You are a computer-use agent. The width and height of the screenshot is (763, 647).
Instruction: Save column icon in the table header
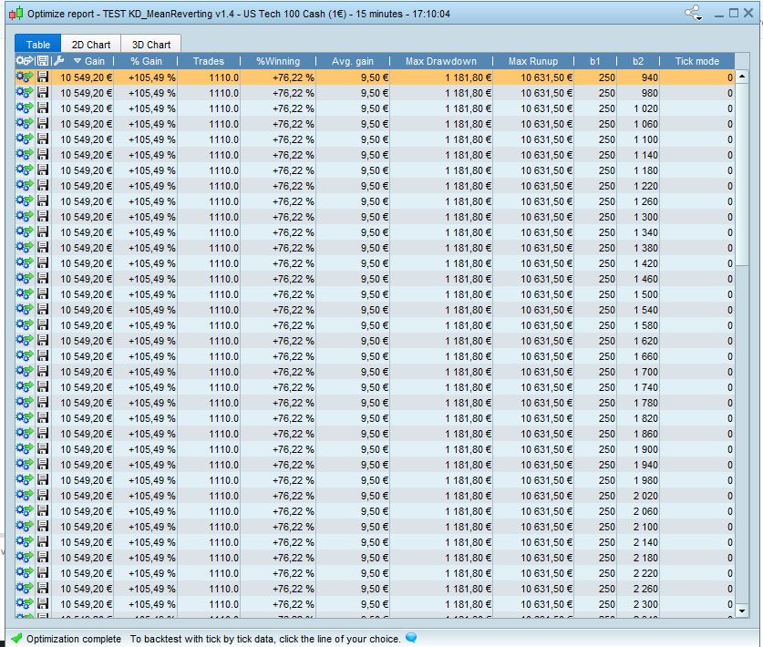click(43, 61)
